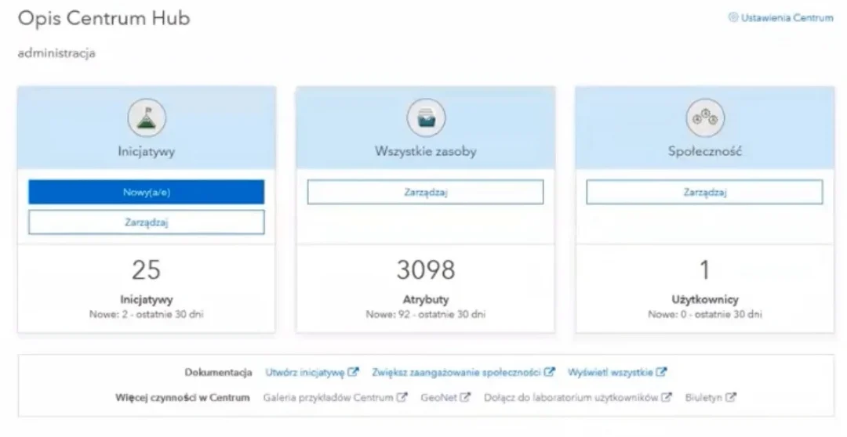The image size is (847, 437).
Task: Click external link icon after Wyświetl wszystkie
Action: 662,372
